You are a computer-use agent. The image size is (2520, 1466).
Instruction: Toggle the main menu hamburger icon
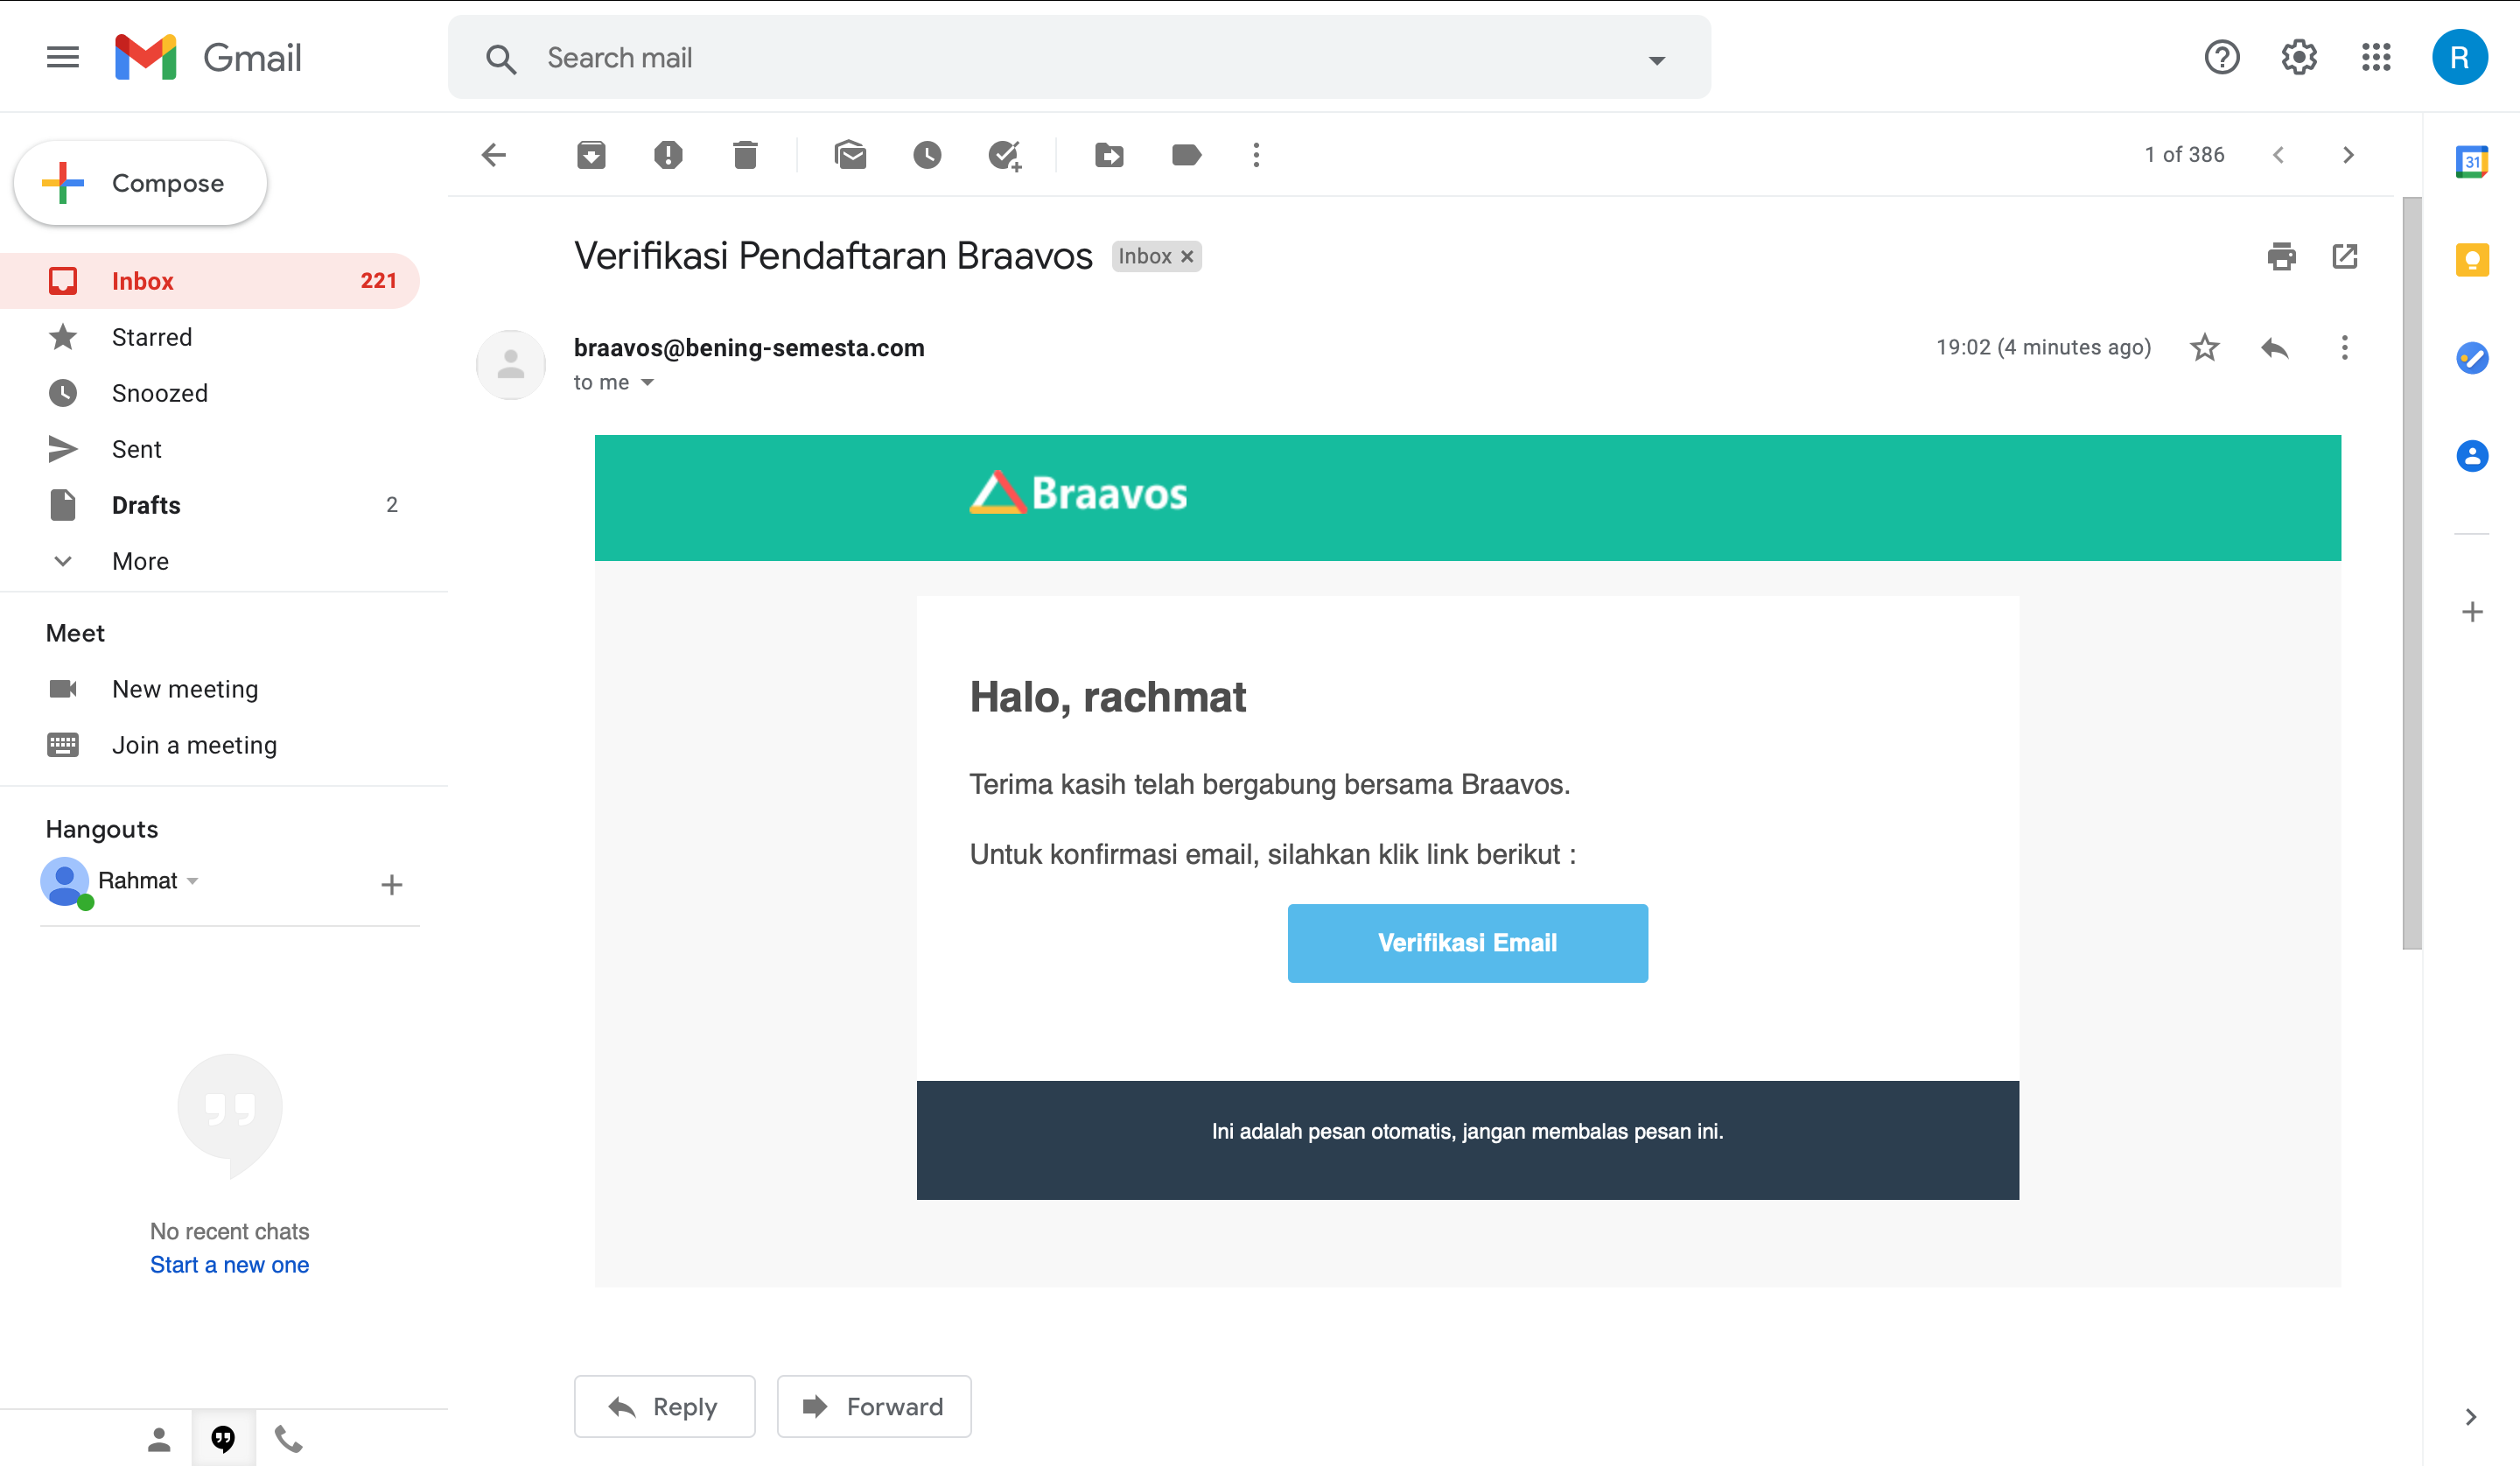[63, 57]
